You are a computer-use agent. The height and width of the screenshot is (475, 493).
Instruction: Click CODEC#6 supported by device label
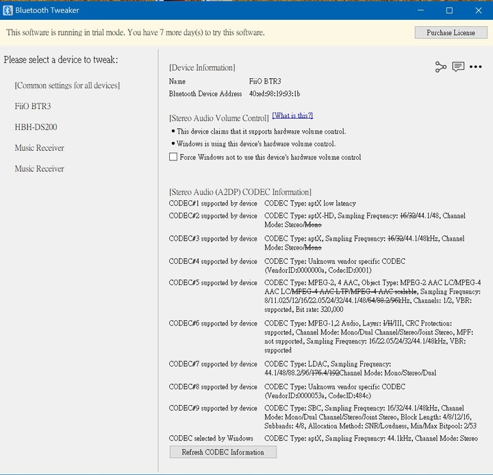pos(213,324)
